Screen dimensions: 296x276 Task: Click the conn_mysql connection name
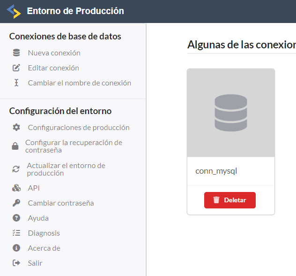pyautogui.click(x=216, y=171)
